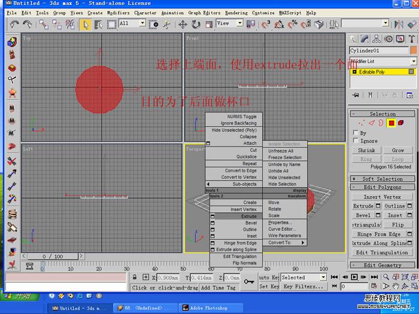Viewport: 419px width, 314px height.
Task: Collapse the Edit Geometry rollout
Action: coord(382,265)
